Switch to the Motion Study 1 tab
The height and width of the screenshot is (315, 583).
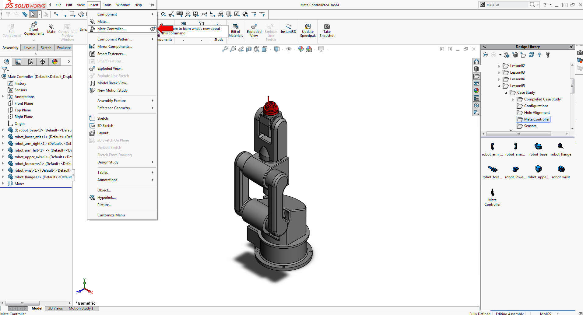81,308
